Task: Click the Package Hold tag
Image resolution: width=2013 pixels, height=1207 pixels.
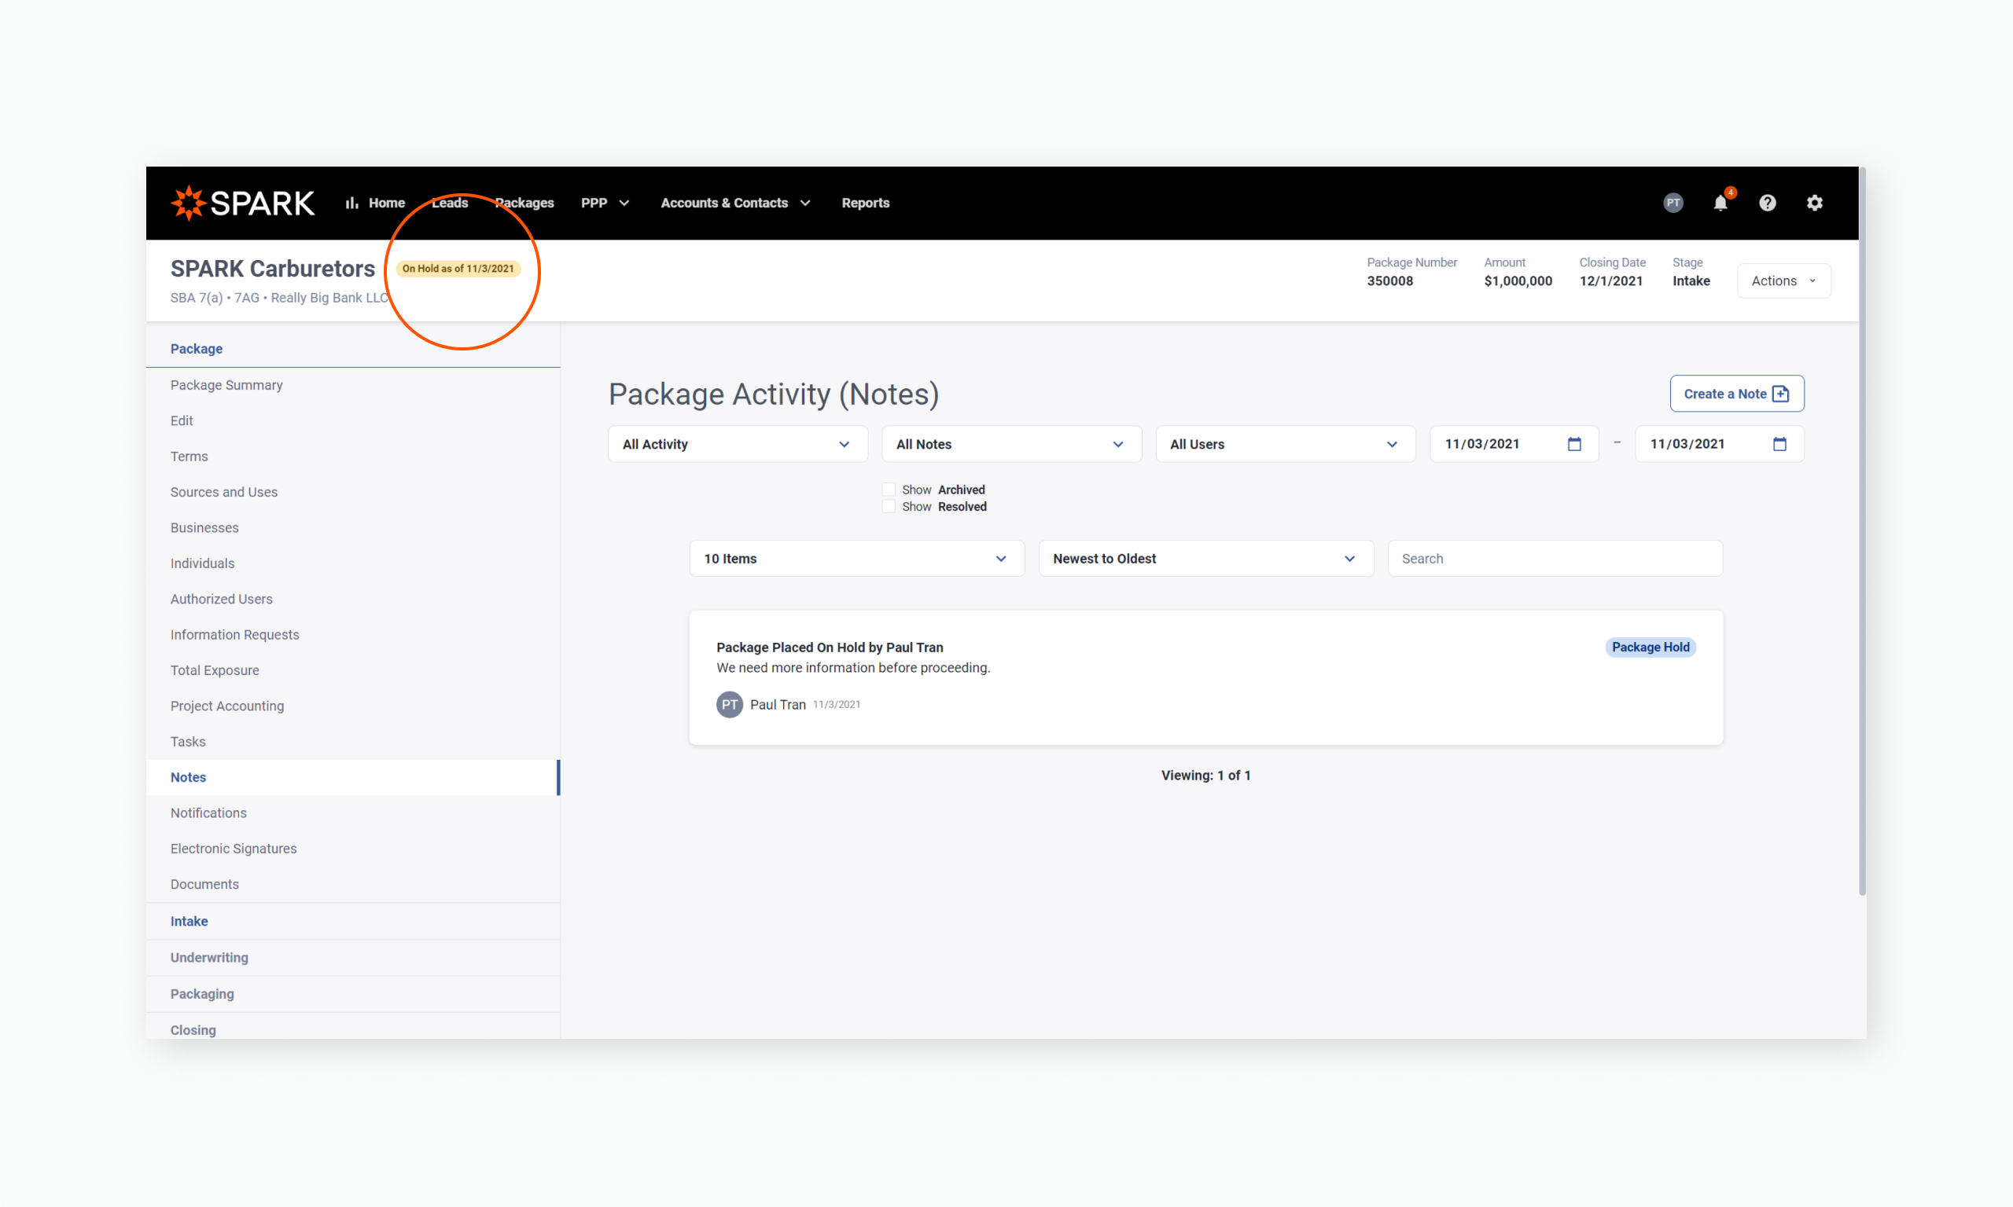Action: (x=1650, y=648)
